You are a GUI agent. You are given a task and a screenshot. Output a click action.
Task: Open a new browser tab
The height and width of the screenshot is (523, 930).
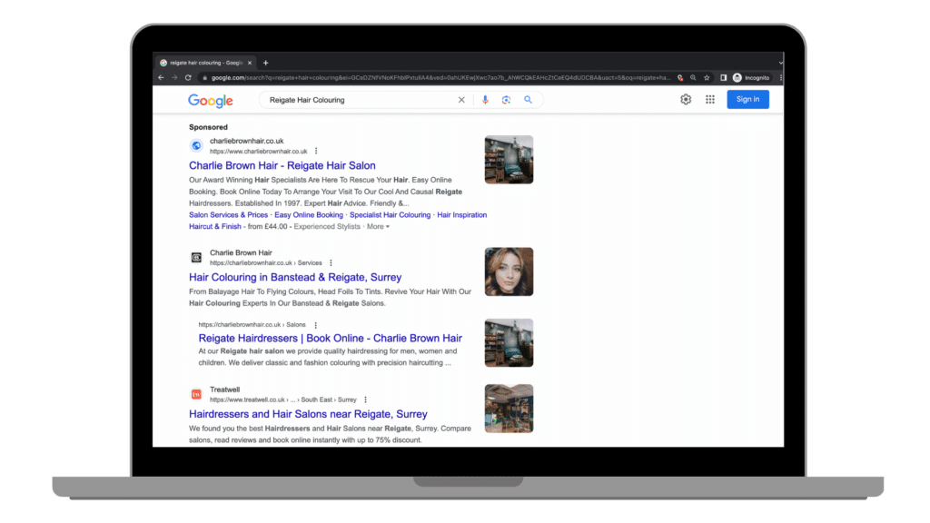coord(266,63)
